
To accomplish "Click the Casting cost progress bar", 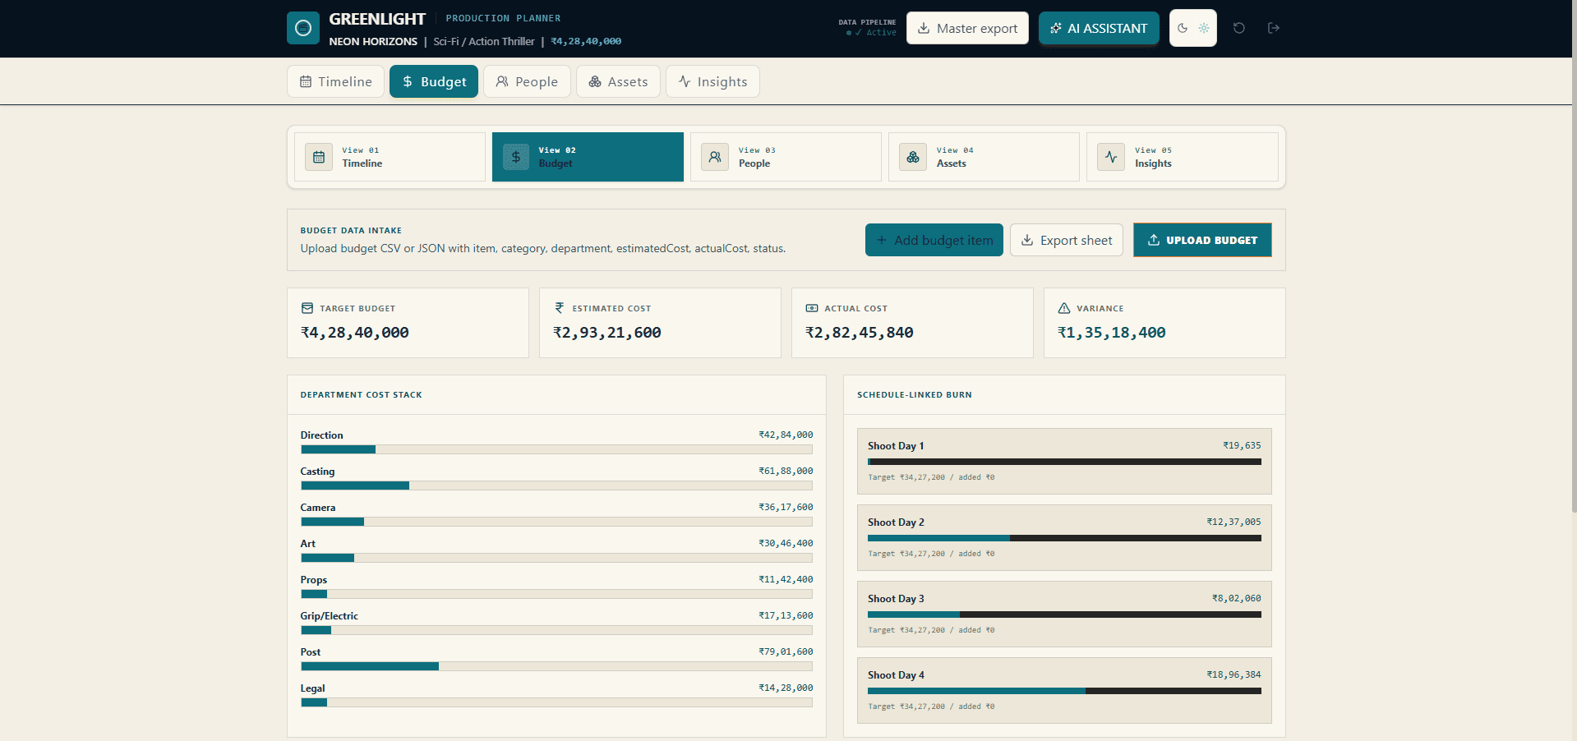I will click(x=556, y=486).
